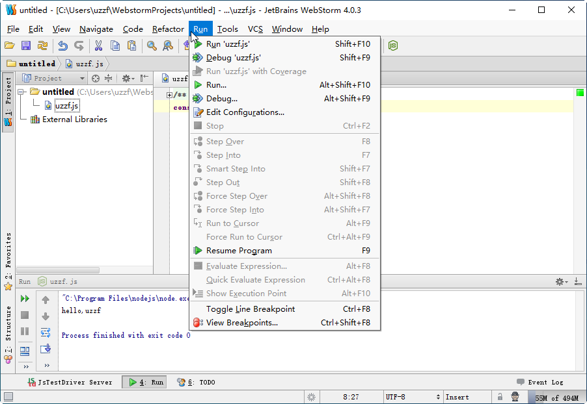Click the Copy toolbar icon
587x404 pixels.
coord(115,45)
